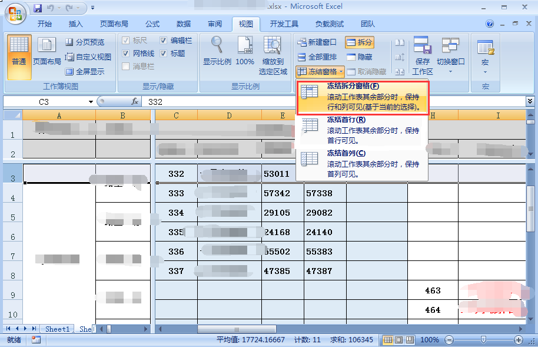Open the Name Box dropdown arrow

(x=91, y=102)
